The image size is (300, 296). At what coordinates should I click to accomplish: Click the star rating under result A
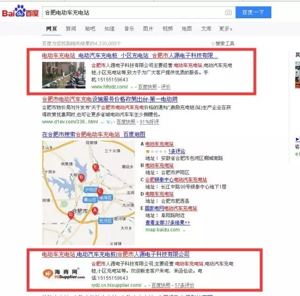pos(156,152)
